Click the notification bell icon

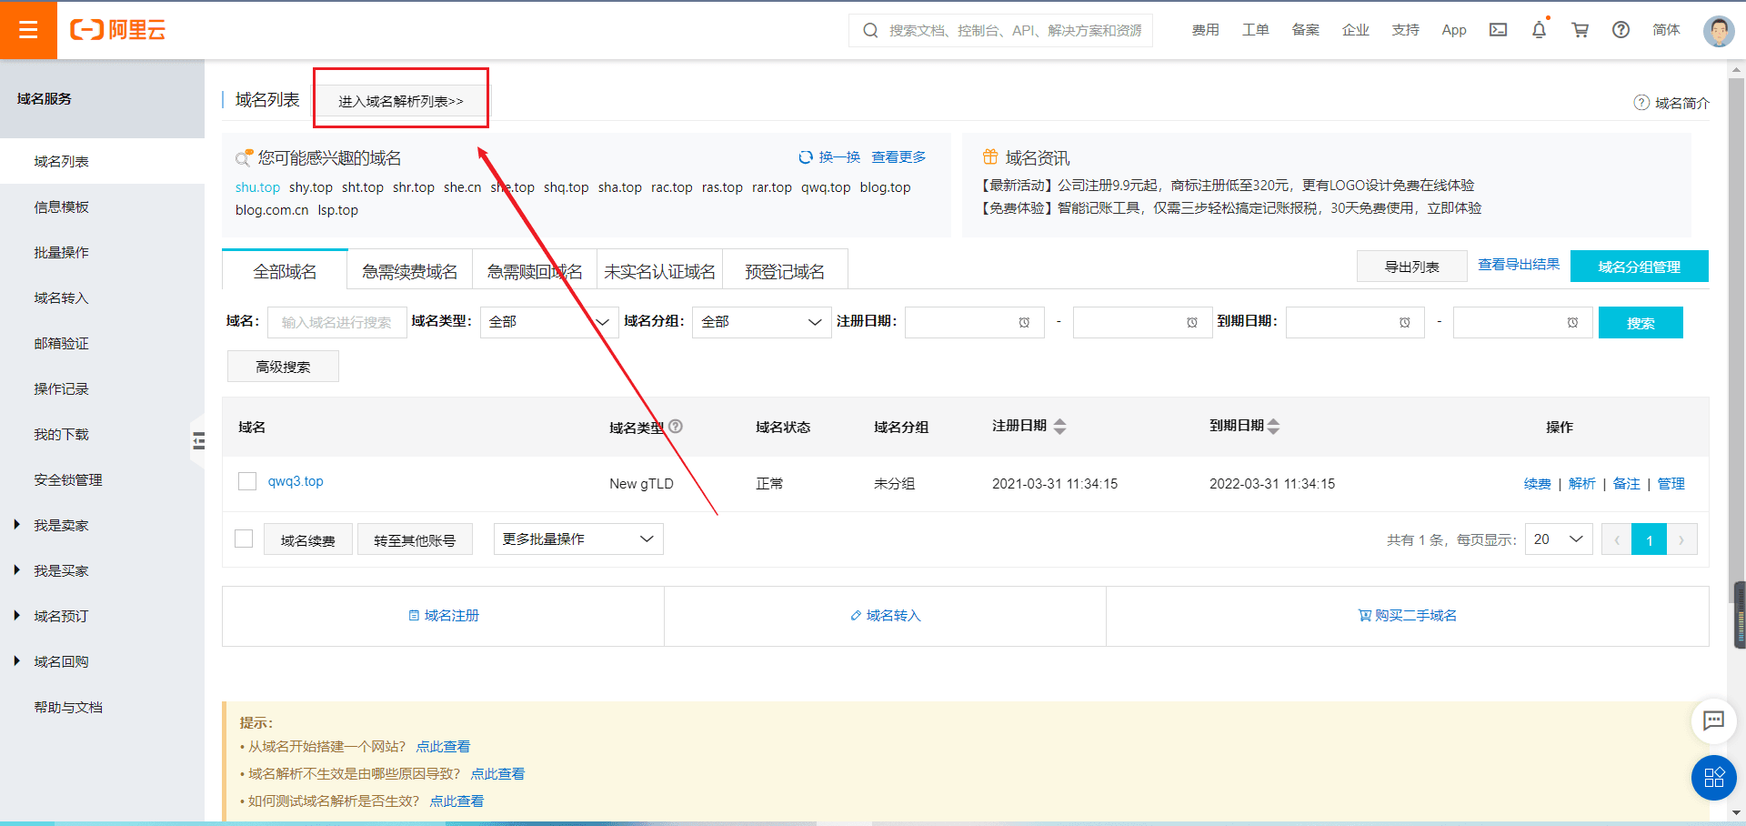click(x=1539, y=30)
